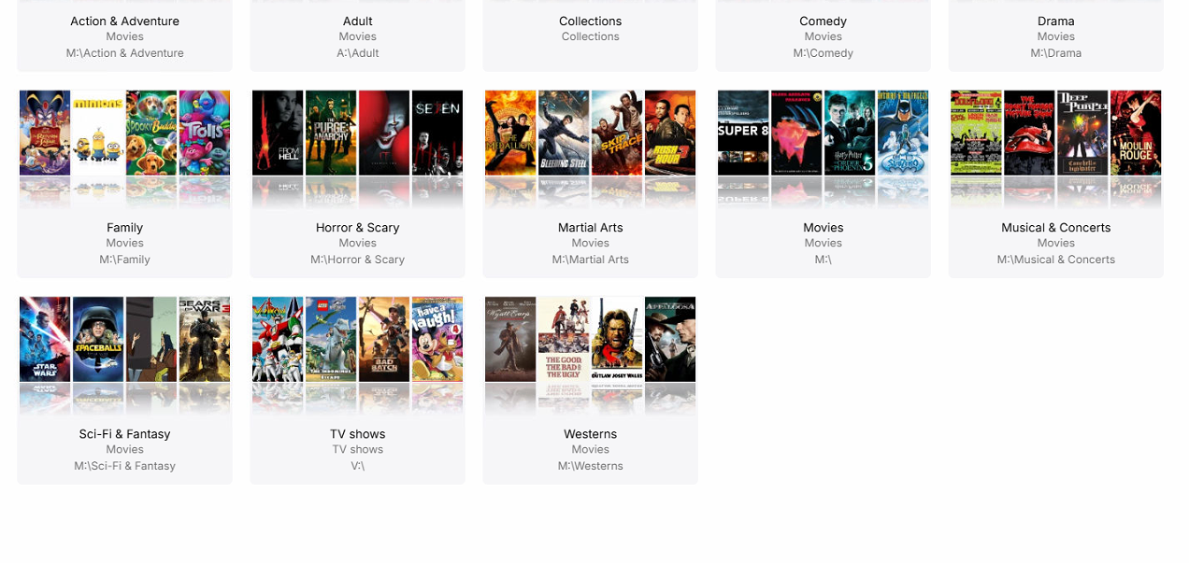Image resolution: width=1189 pixels, height=563 pixels.
Task: Open the Movies library with Super 8 poster
Action: pos(823,183)
